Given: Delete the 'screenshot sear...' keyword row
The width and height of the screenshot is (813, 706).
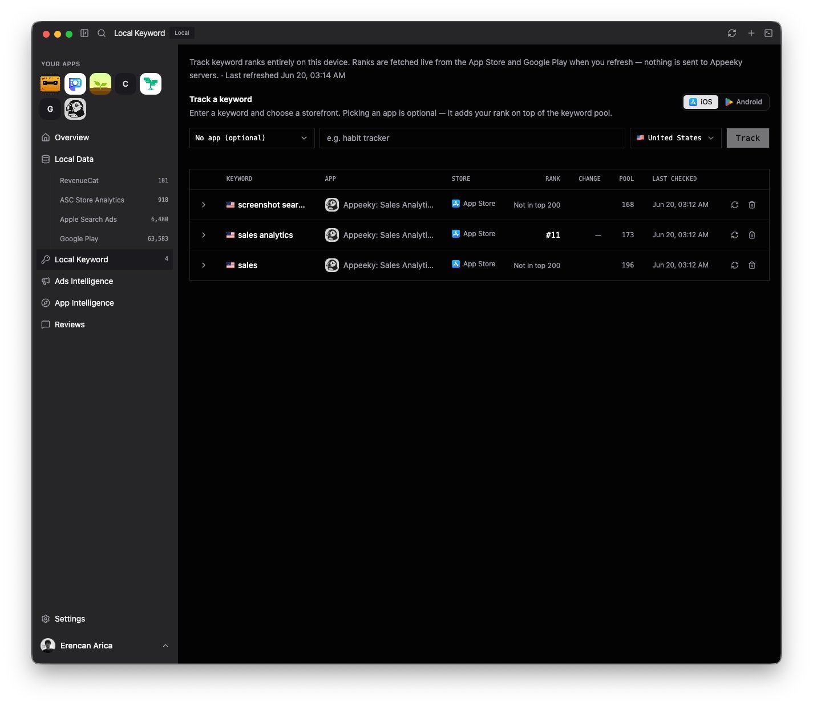Looking at the screenshot, I should [x=752, y=205].
